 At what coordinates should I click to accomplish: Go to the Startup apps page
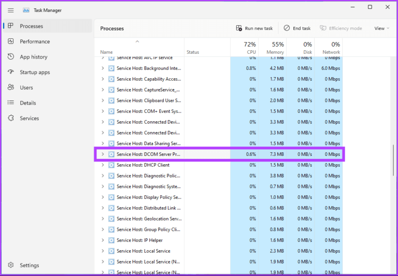[x=48, y=72]
